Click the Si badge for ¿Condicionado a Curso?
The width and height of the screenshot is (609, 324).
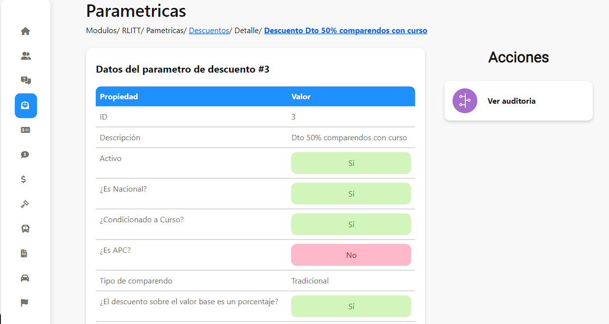pyautogui.click(x=351, y=224)
